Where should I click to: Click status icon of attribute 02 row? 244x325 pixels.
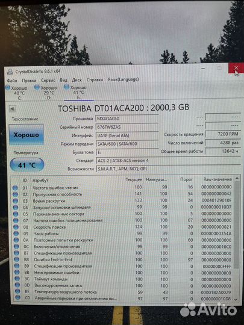[x=15, y=194]
